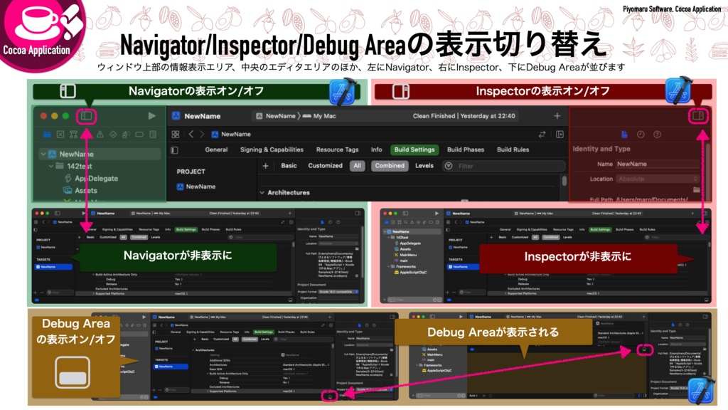Switch to the Signing & Capabilities tab

tap(272, 149)
